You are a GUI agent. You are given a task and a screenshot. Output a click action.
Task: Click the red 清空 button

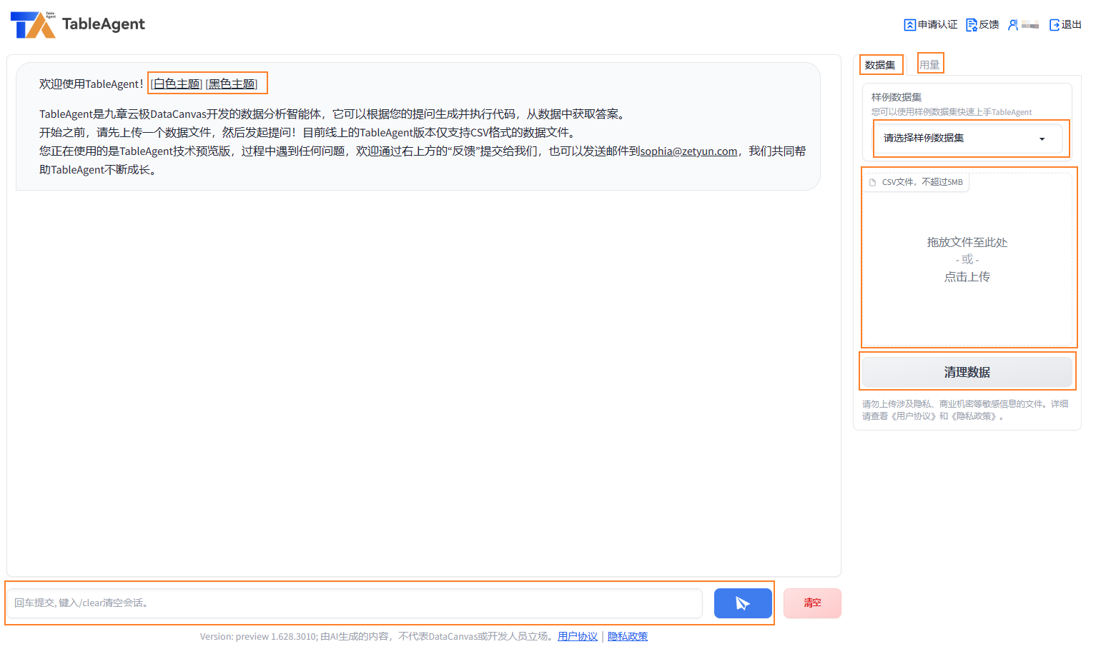tap(812, 603)
